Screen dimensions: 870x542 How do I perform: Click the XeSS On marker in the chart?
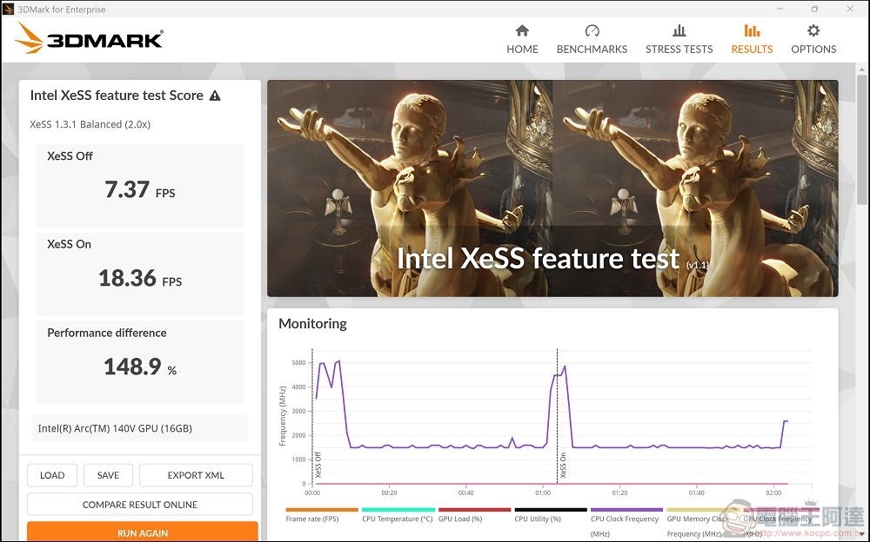pyautogui.click(x=563, y=465)
